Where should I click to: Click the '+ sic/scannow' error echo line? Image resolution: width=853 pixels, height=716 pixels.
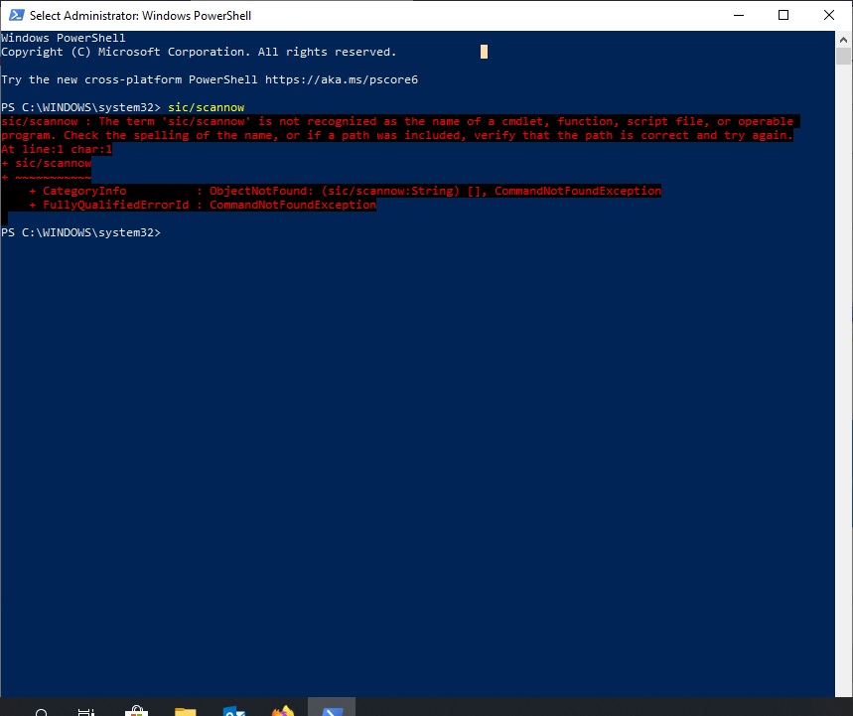47,163
